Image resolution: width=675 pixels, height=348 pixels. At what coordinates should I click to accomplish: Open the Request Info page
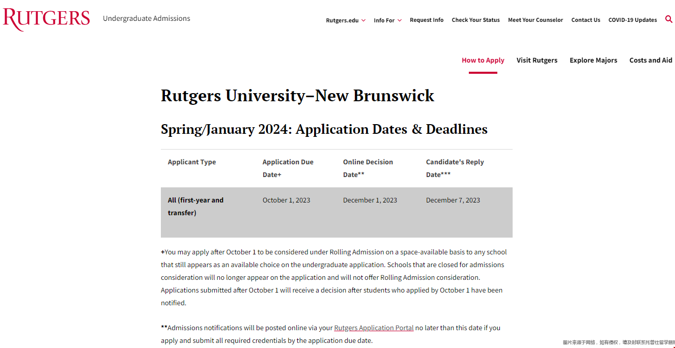(x=426, y=20)
